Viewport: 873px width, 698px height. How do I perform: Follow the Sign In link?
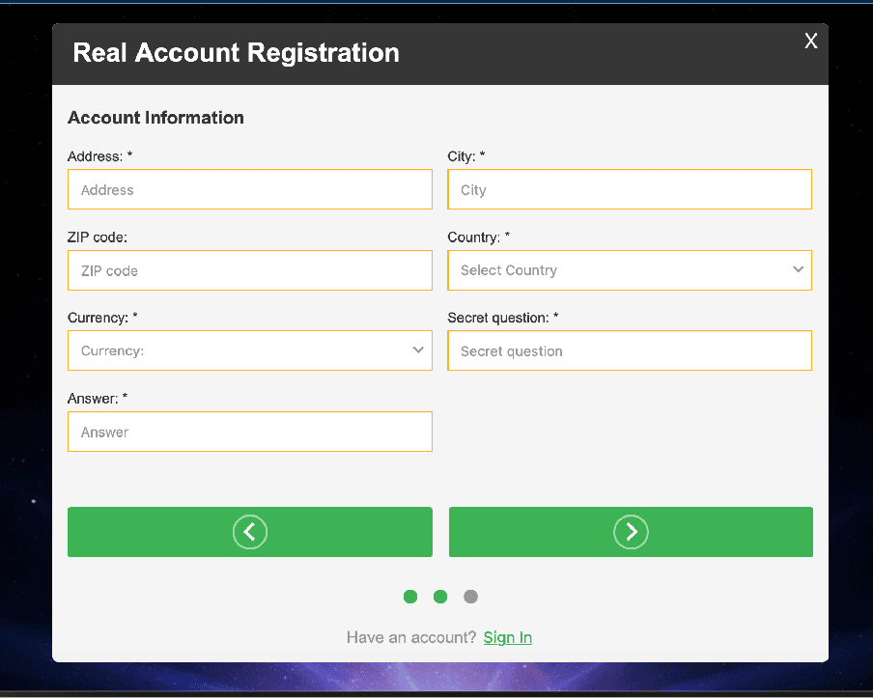point(507,637)
